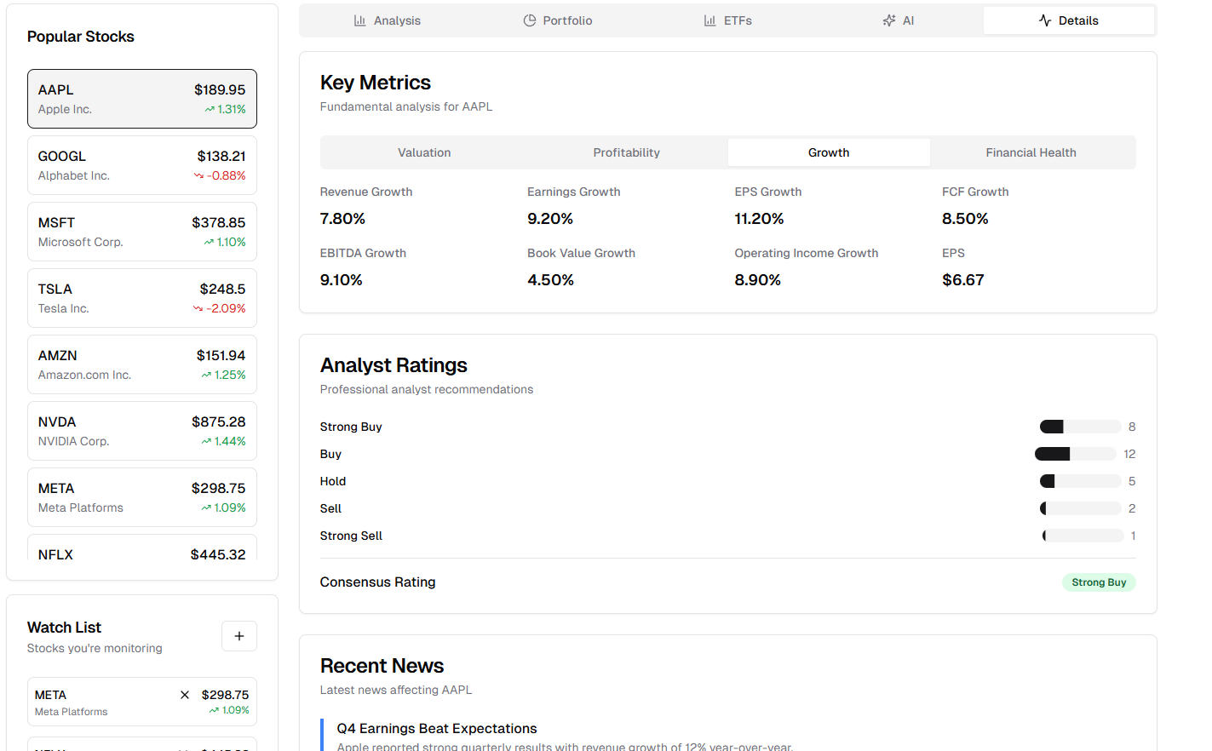Click the Book Value Growth 4.50% value

(x=550, y=280)
